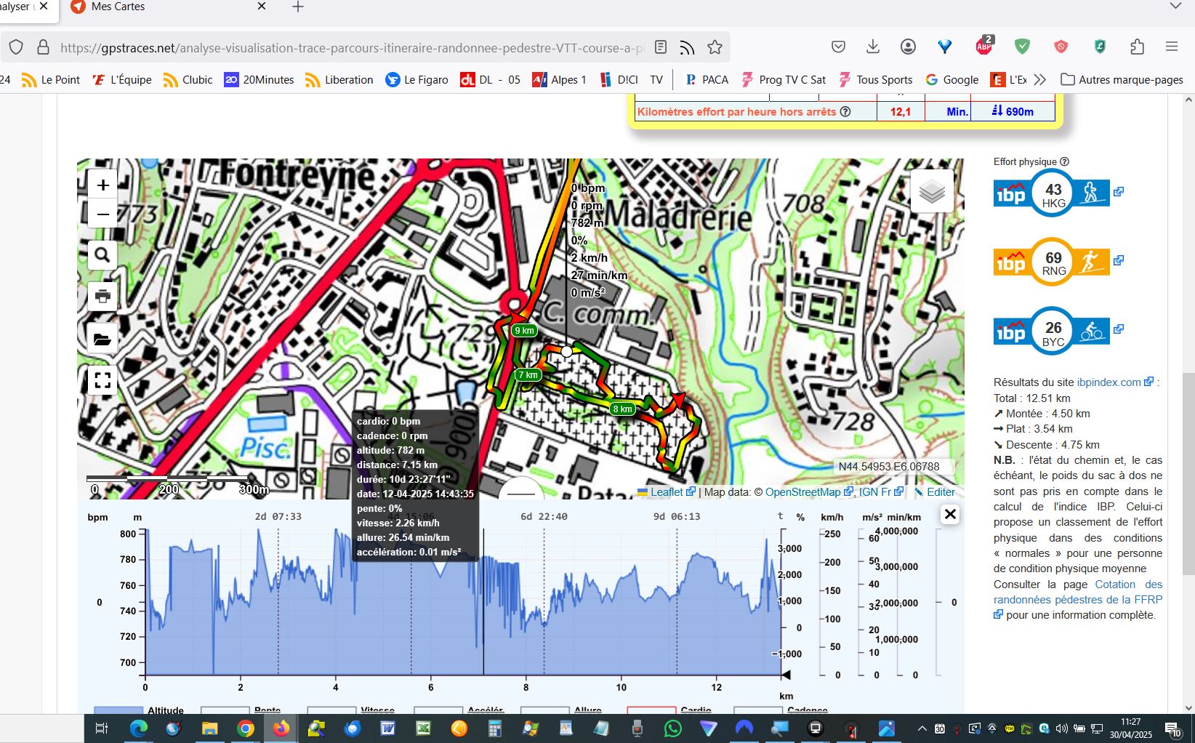Open Excel from the taskbar
Image resolution: width=1195 pixels, height=743 pixels.
(424, 728)
